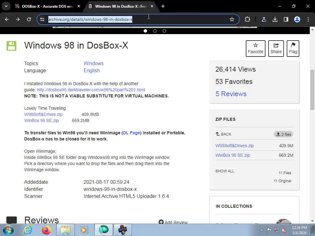
Task: Launch Internet Explorer from taskbar
Action: pos(27,230)
